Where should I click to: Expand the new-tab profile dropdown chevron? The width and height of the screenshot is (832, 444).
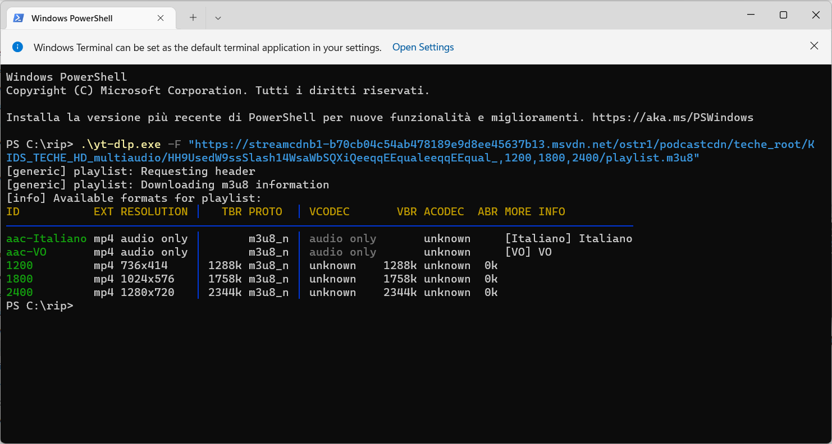pos(218,18)
